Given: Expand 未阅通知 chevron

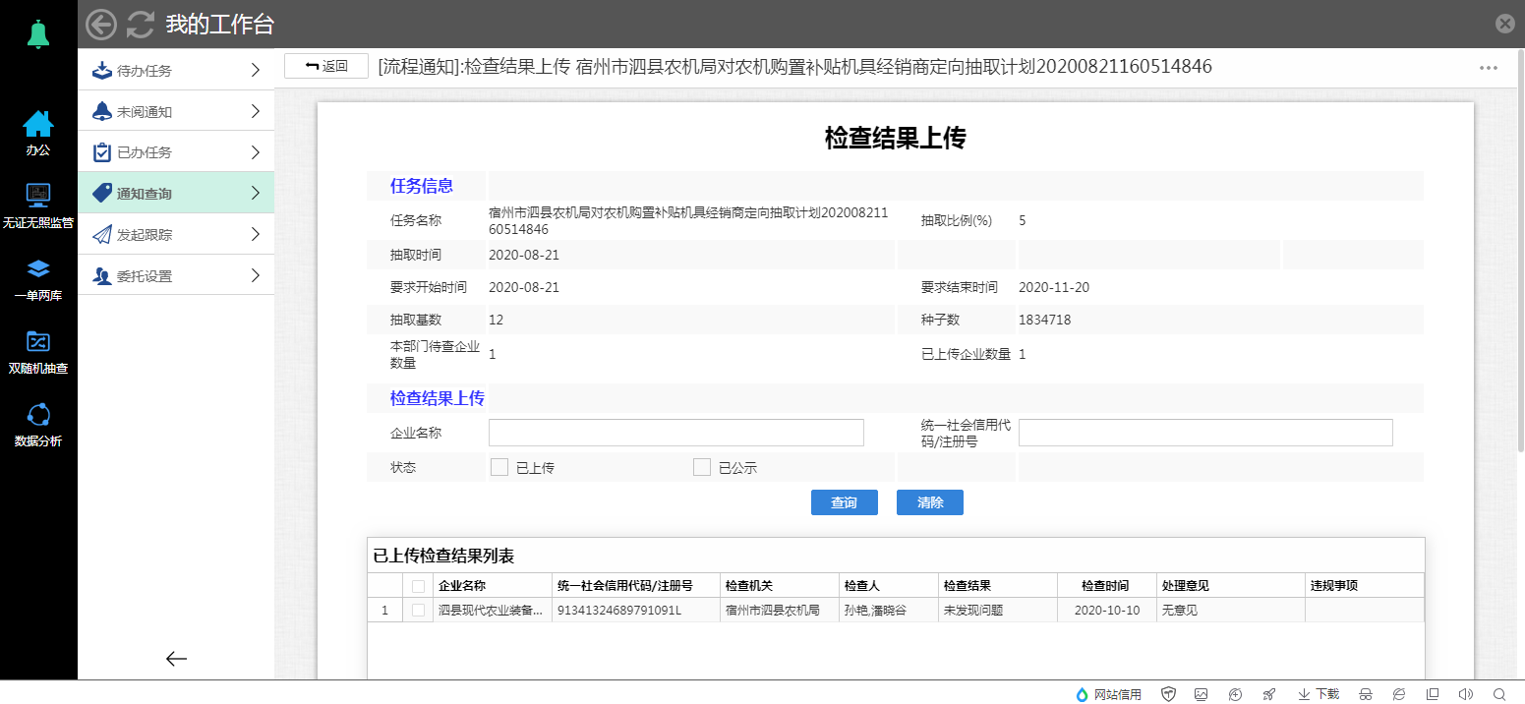Looking at the screenshot, I should (x=255, y=111).
